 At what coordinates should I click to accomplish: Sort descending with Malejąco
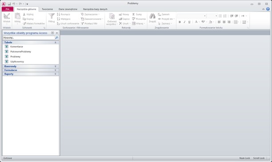(64, 19)
